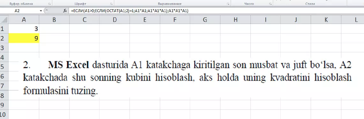Select the column F header
364x119 pixels.
[x=175, y=20]
